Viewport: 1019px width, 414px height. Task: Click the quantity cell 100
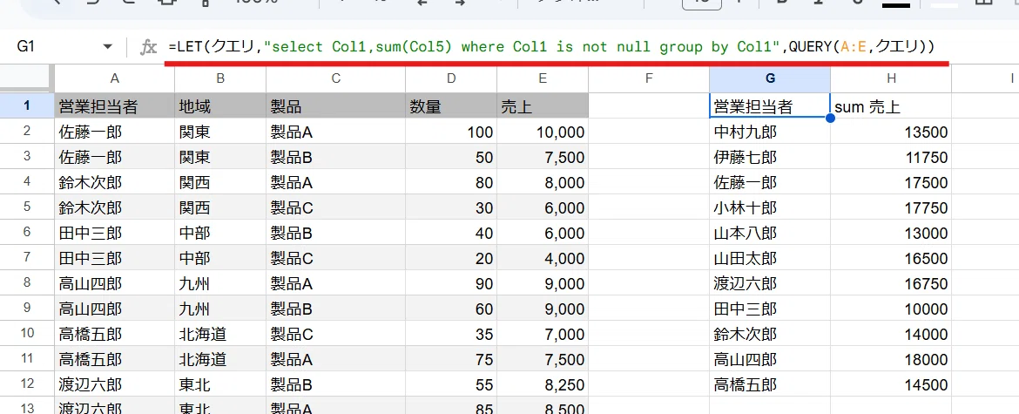coord(451,132)
